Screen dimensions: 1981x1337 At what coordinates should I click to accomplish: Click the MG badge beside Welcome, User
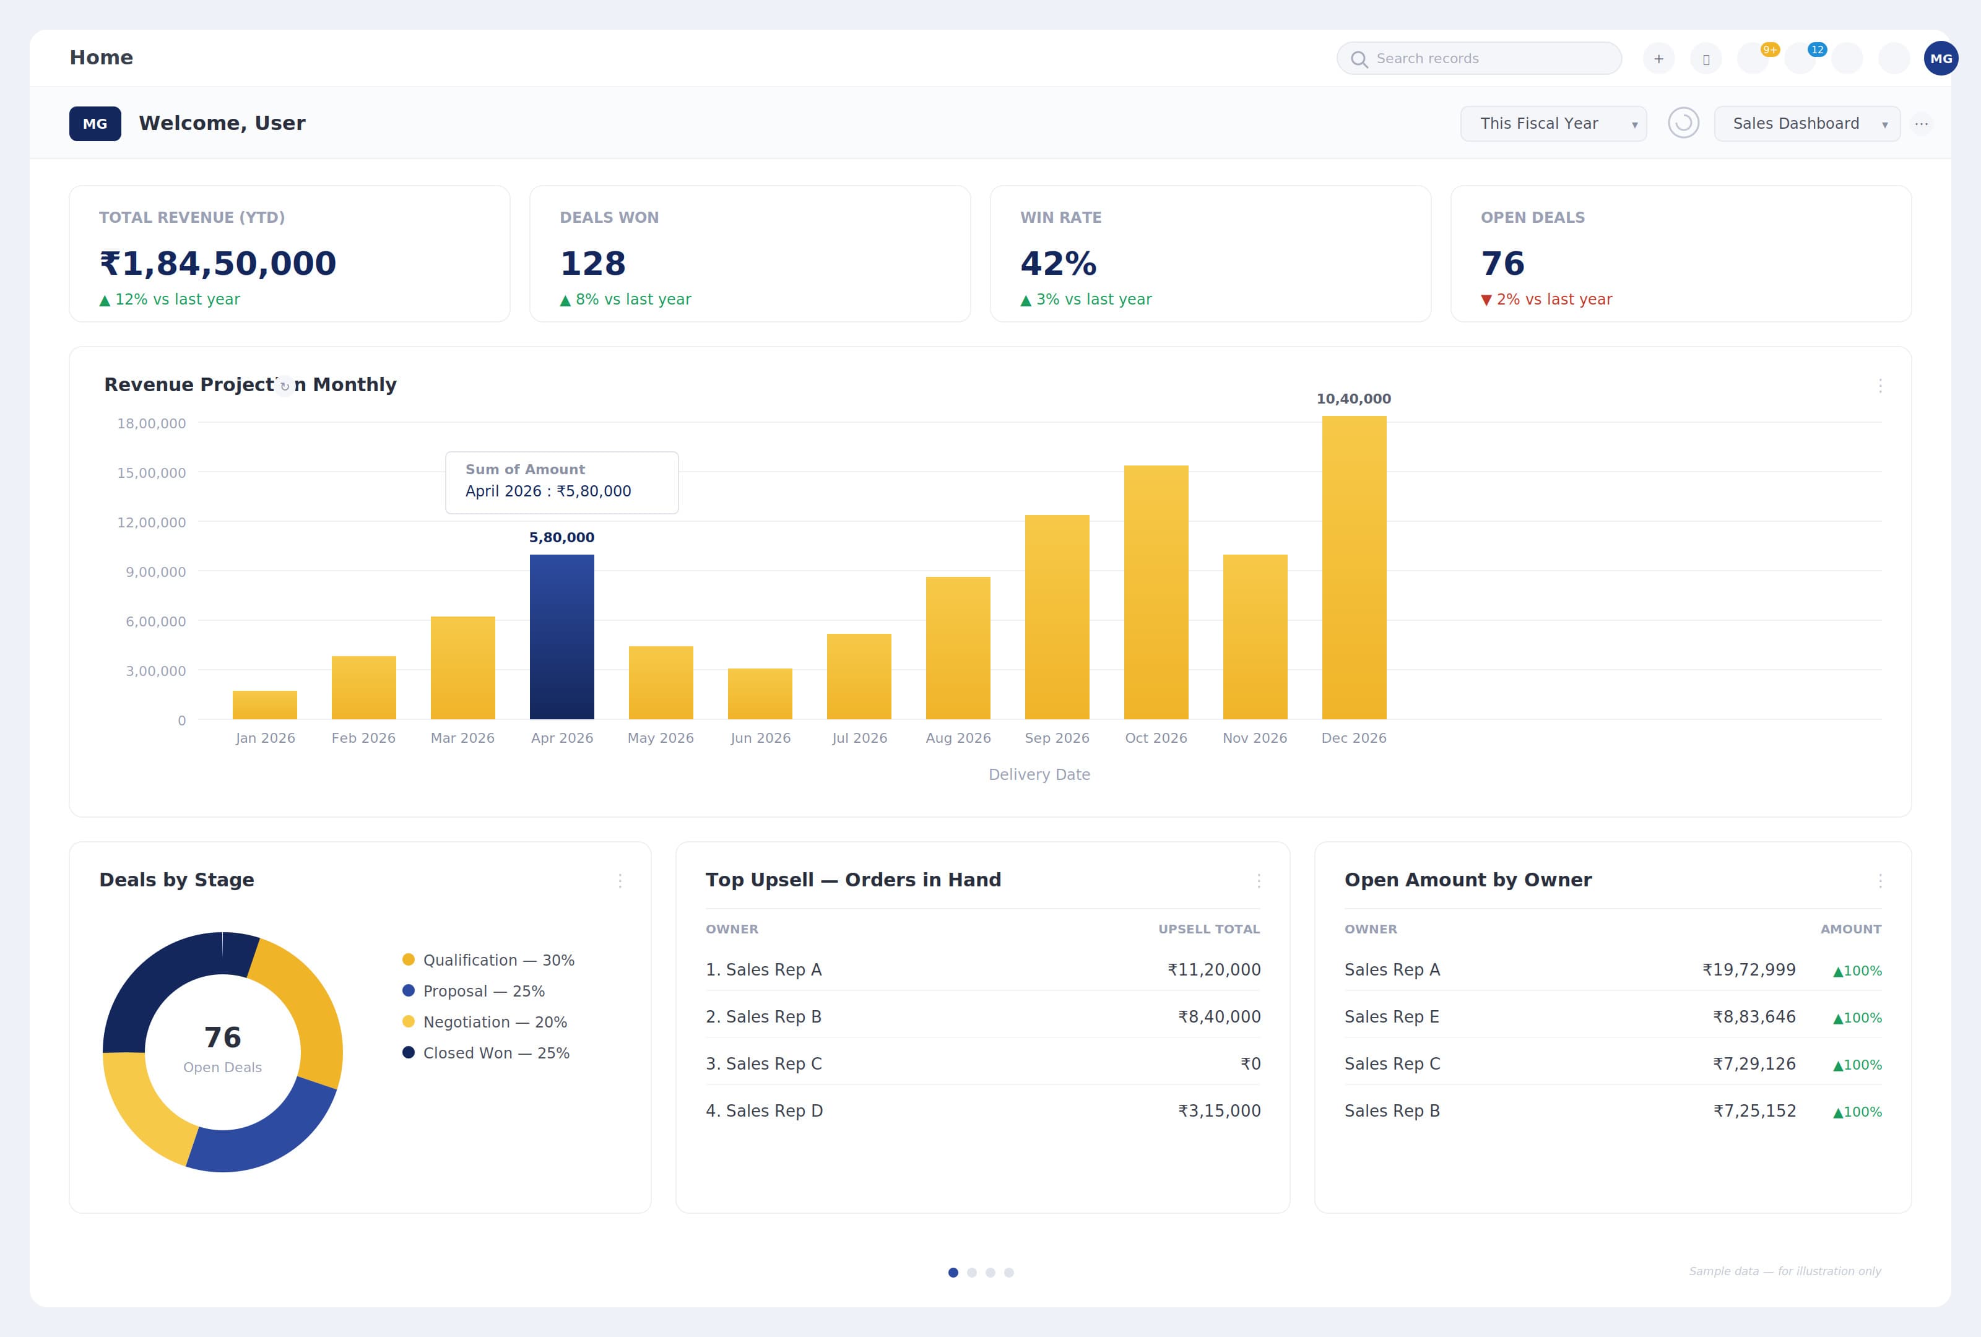tap(95, 124)
